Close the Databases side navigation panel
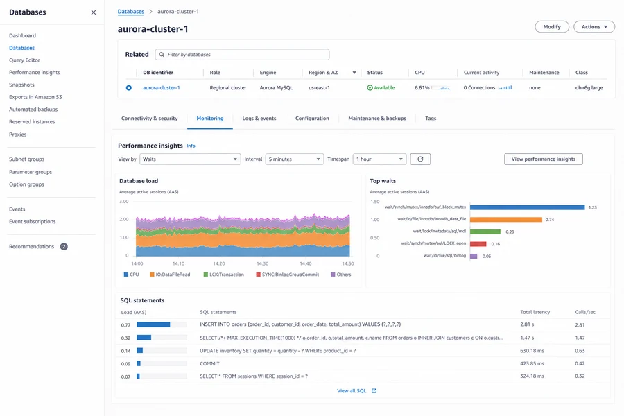Viewport: 624px width, 416px height. [94, 12]
